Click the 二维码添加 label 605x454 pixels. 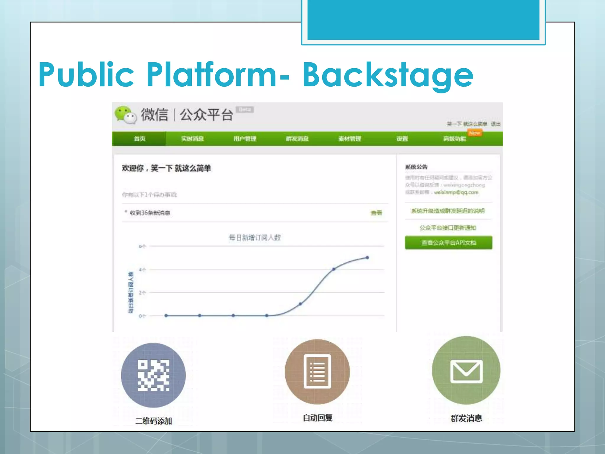click(x=154, y=421)
